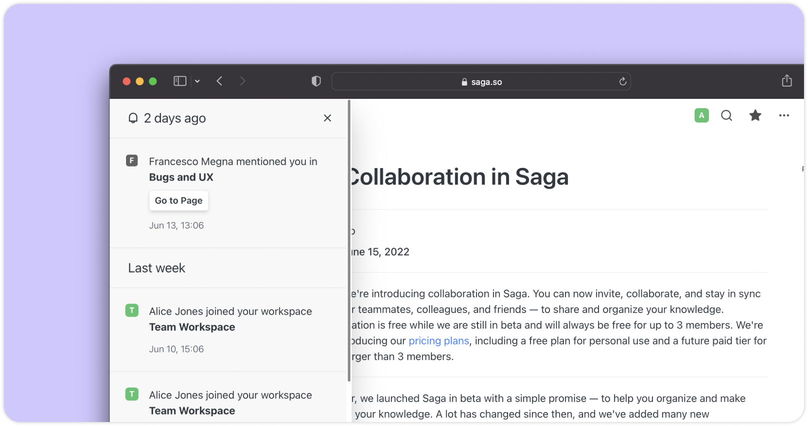Click the privacy shield icon

(316, 81)
